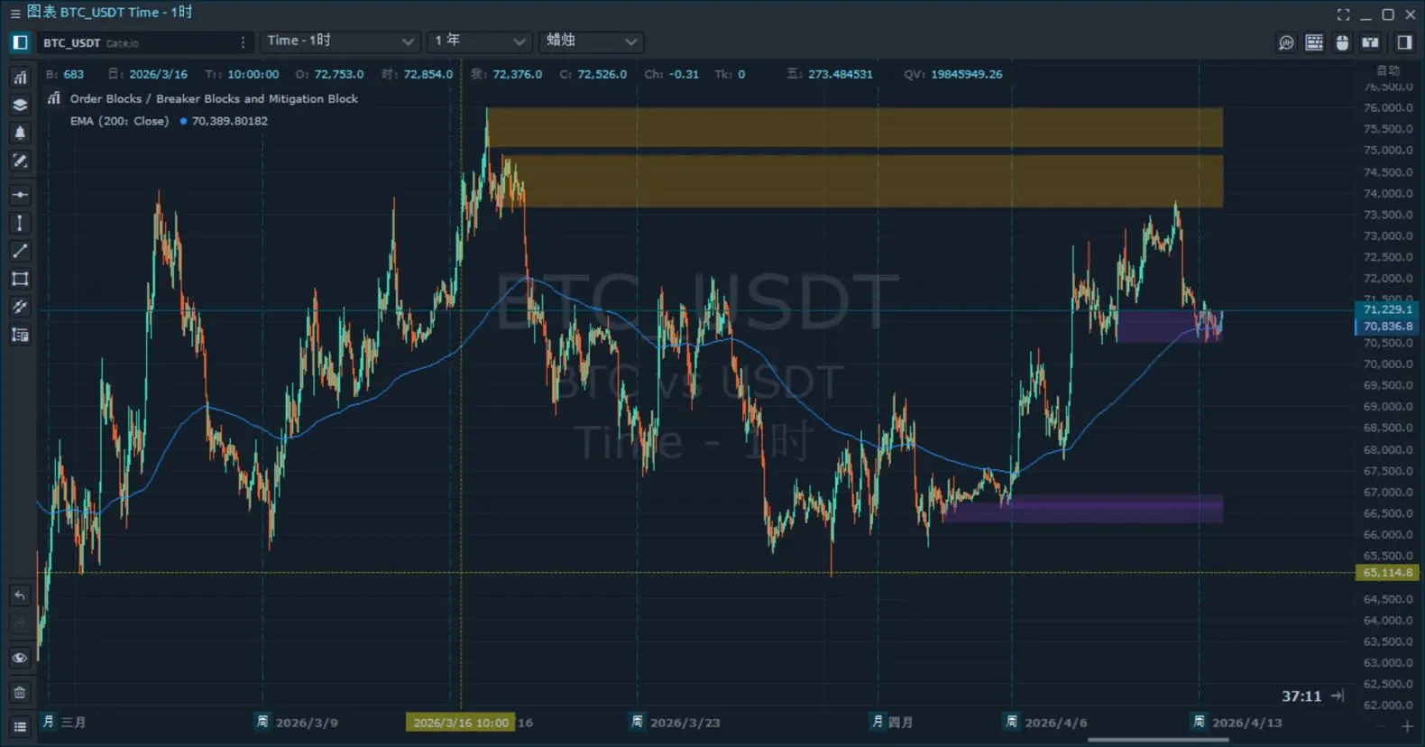Click the 62,000.0 price axis label
Image resolution: width=1425 pixels, height=747 pixels.
[1388, 705]
